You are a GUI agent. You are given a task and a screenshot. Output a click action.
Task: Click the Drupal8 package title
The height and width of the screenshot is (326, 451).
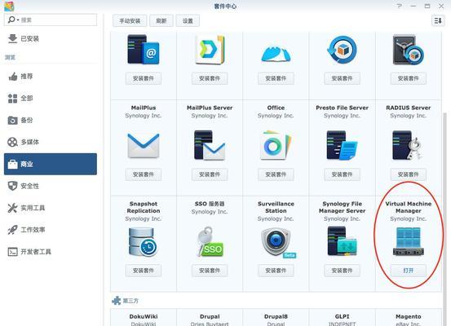click(x=276, y=316)
